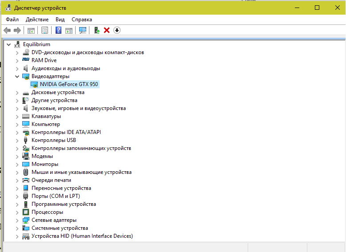Select Устройства HID label
This screenshot has width=346, height=252.
(82, 236)
